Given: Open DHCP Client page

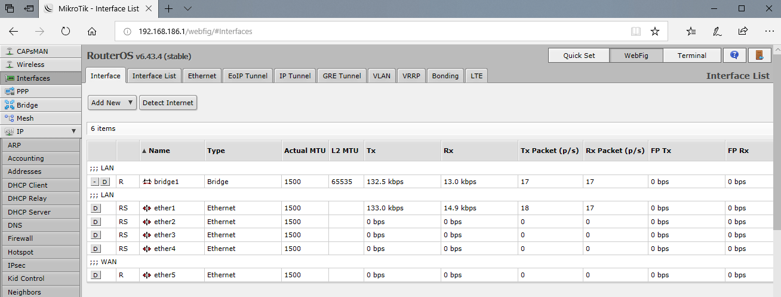Looking at the screenshot, I should (x=40, y=185).
